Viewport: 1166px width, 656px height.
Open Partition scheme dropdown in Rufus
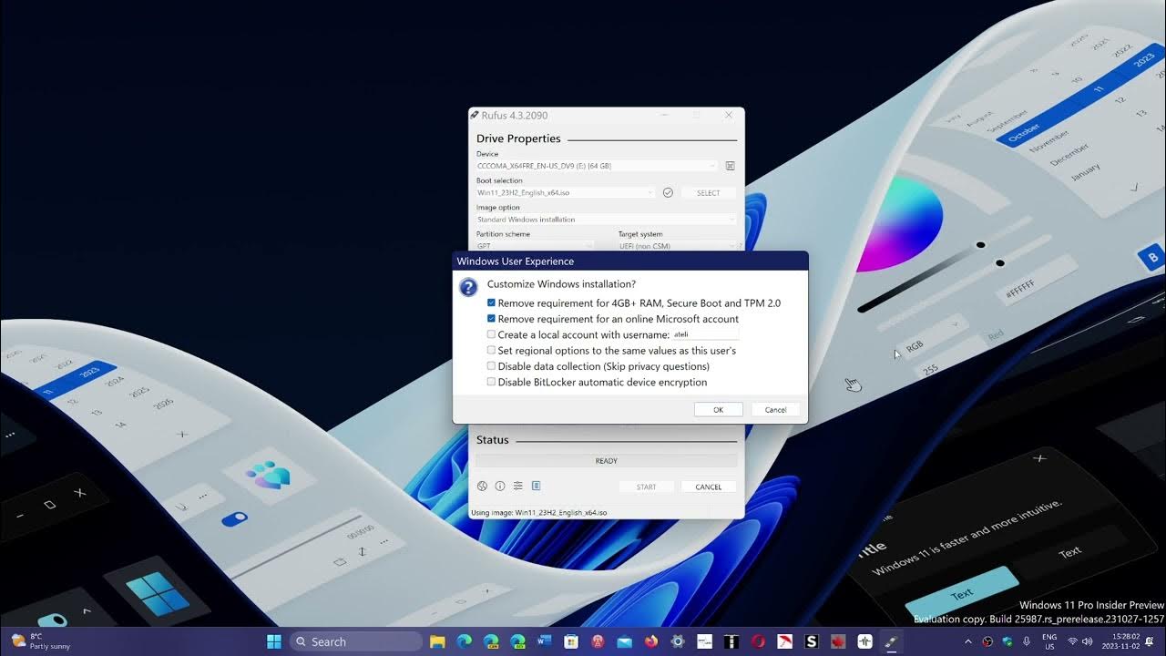point(535,246)
